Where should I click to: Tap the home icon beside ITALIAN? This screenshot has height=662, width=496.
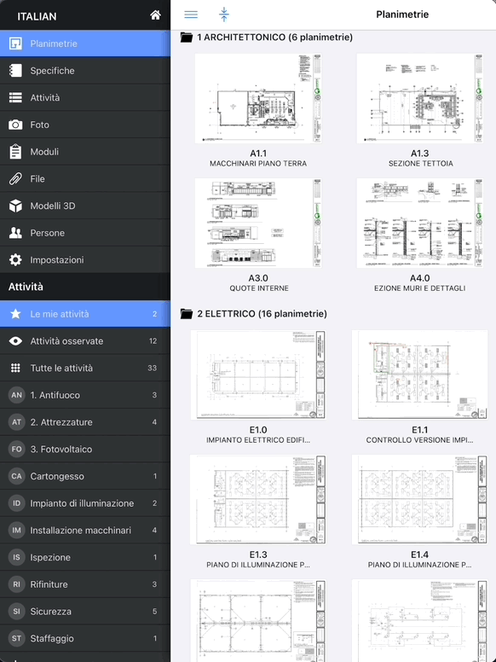click(x=155, y=15)
